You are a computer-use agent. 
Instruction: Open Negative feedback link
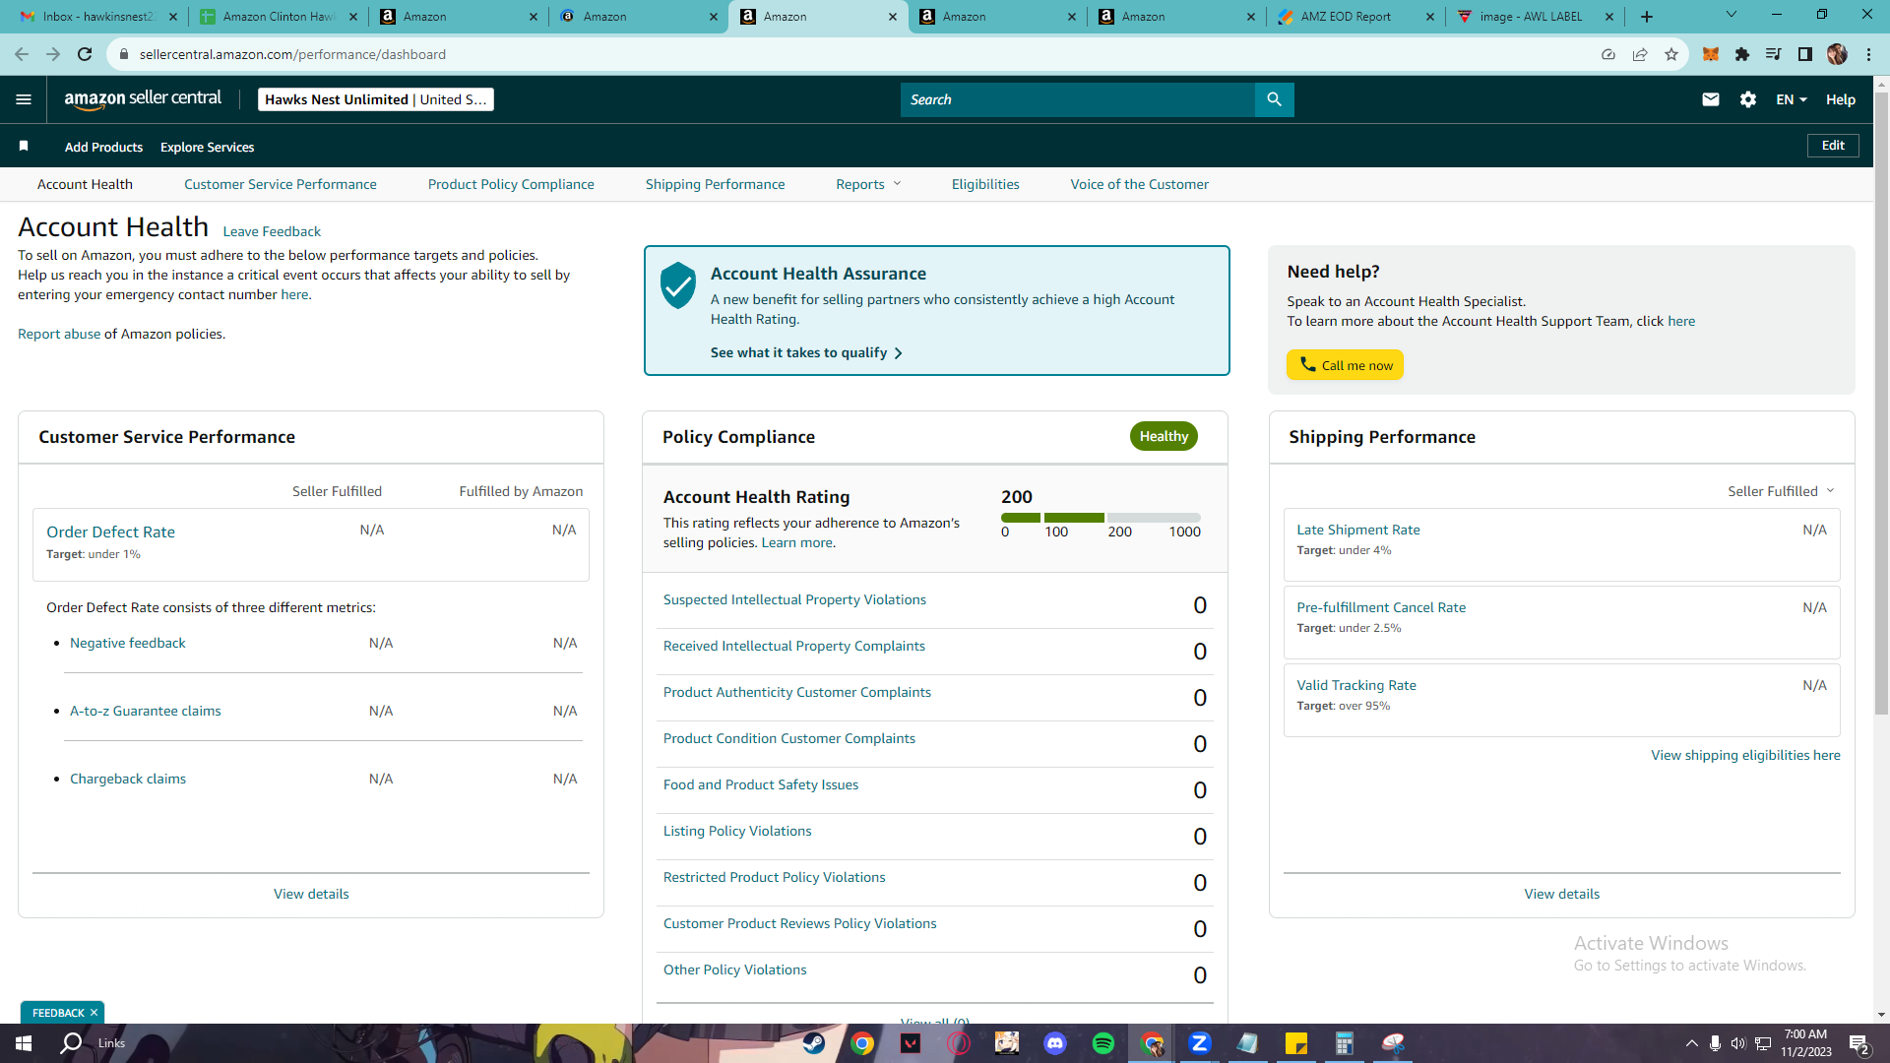click(x=128, y=643)
